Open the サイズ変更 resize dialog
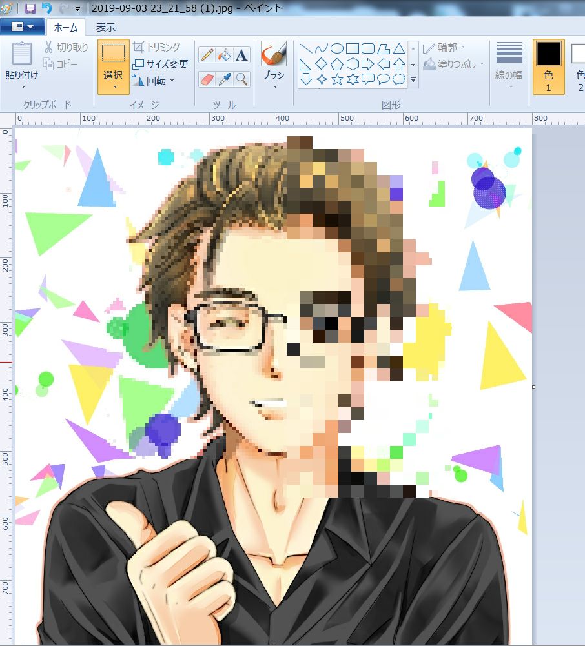The height and width of the screenshot is (646, 585). [x=160, y=64]
